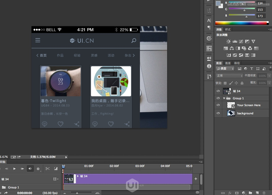Open the 样式 tab
The image size is (272, 195).
click(228, 30)
